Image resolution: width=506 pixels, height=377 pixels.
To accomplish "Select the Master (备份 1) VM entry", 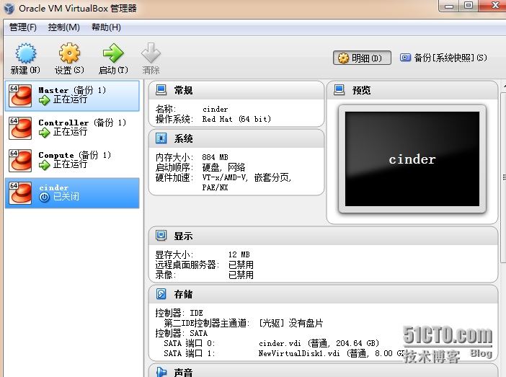I will tap(72, 96).
